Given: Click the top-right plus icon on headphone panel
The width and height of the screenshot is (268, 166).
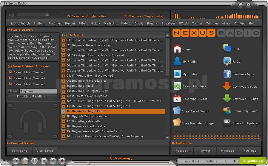Looking at the screenshot, I should click(x=55, y=106).
